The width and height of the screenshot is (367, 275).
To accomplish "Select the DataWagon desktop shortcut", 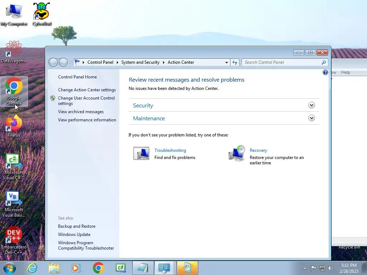I will pyautogui.click(x=14, y=52).
